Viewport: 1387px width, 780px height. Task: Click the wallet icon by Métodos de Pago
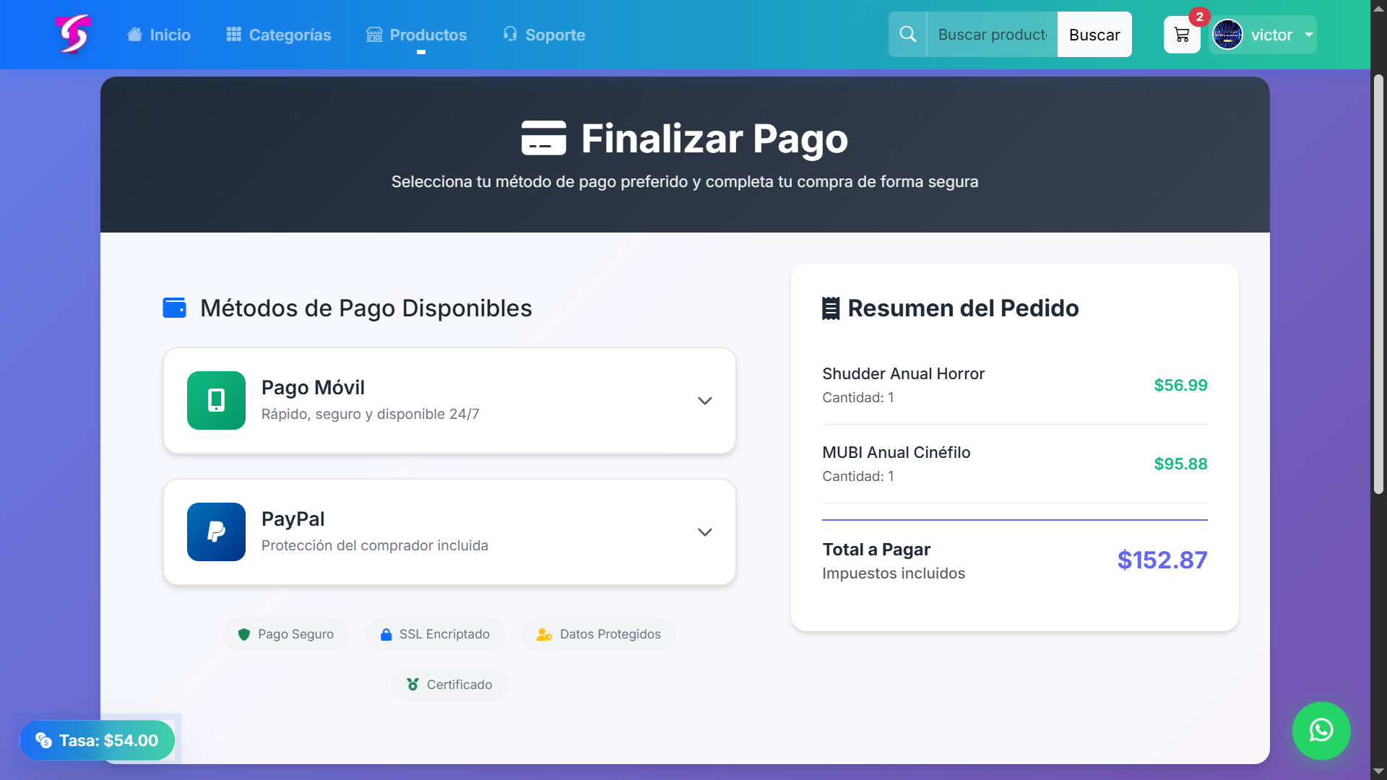[x=174, y=308]
